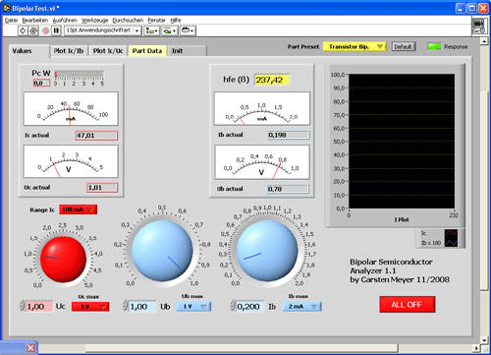Click the Ib value field 0,200

pyautogui.click(x=249, y=307)
